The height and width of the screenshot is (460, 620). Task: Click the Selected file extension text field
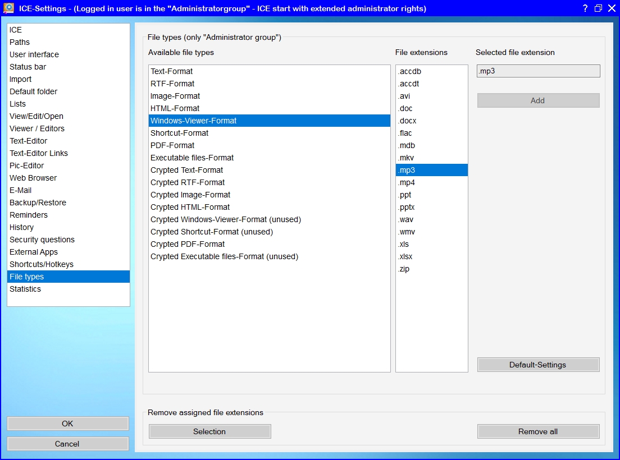(x=538, y=71)
